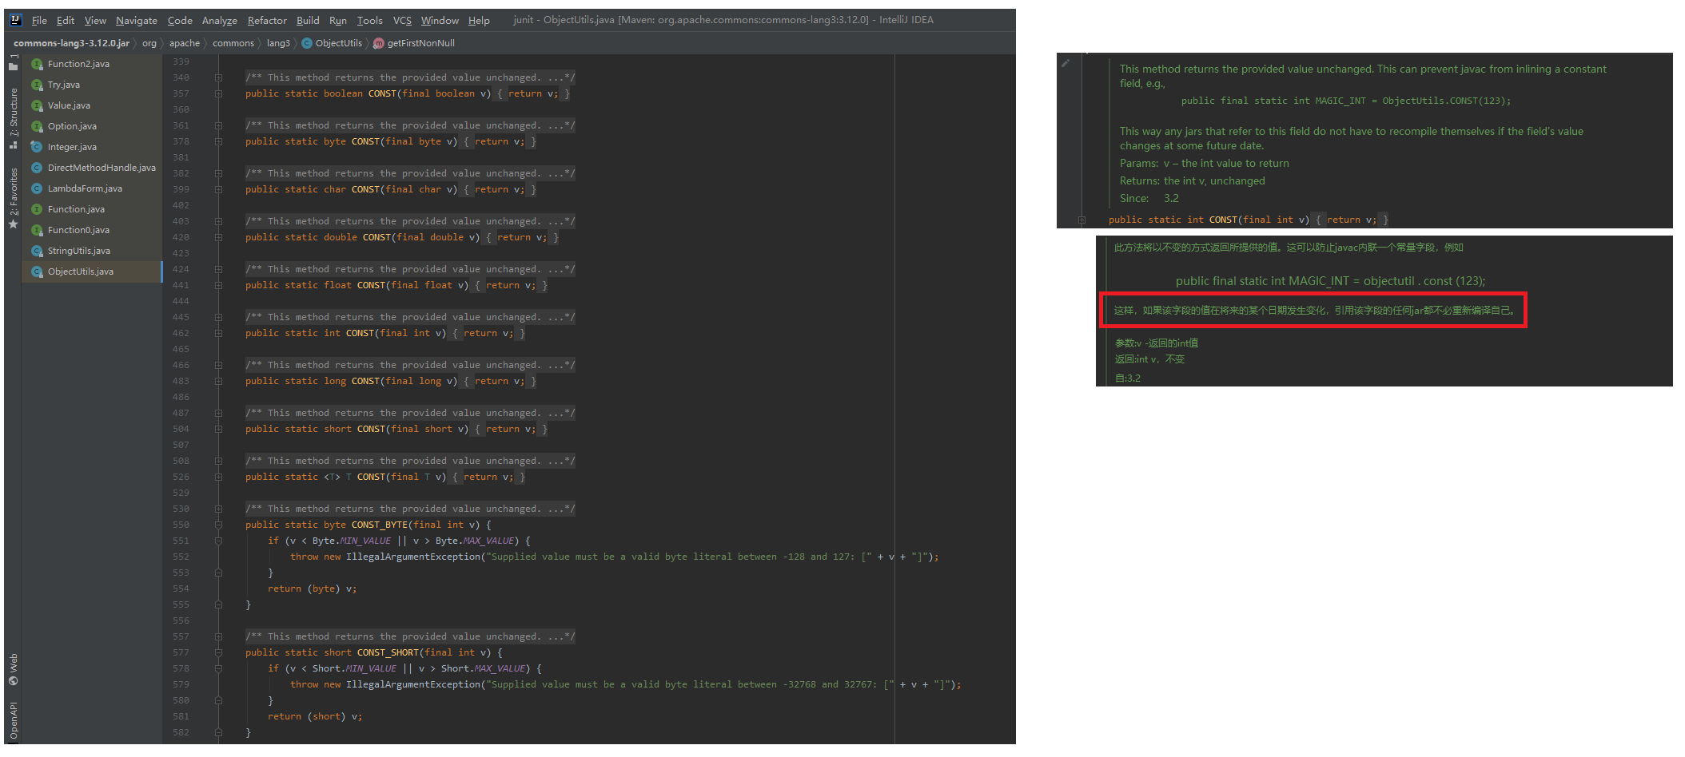Expand folded int CONST method at line 462
Viewport: 1685px width, 757px height.
tap(218, 333)
